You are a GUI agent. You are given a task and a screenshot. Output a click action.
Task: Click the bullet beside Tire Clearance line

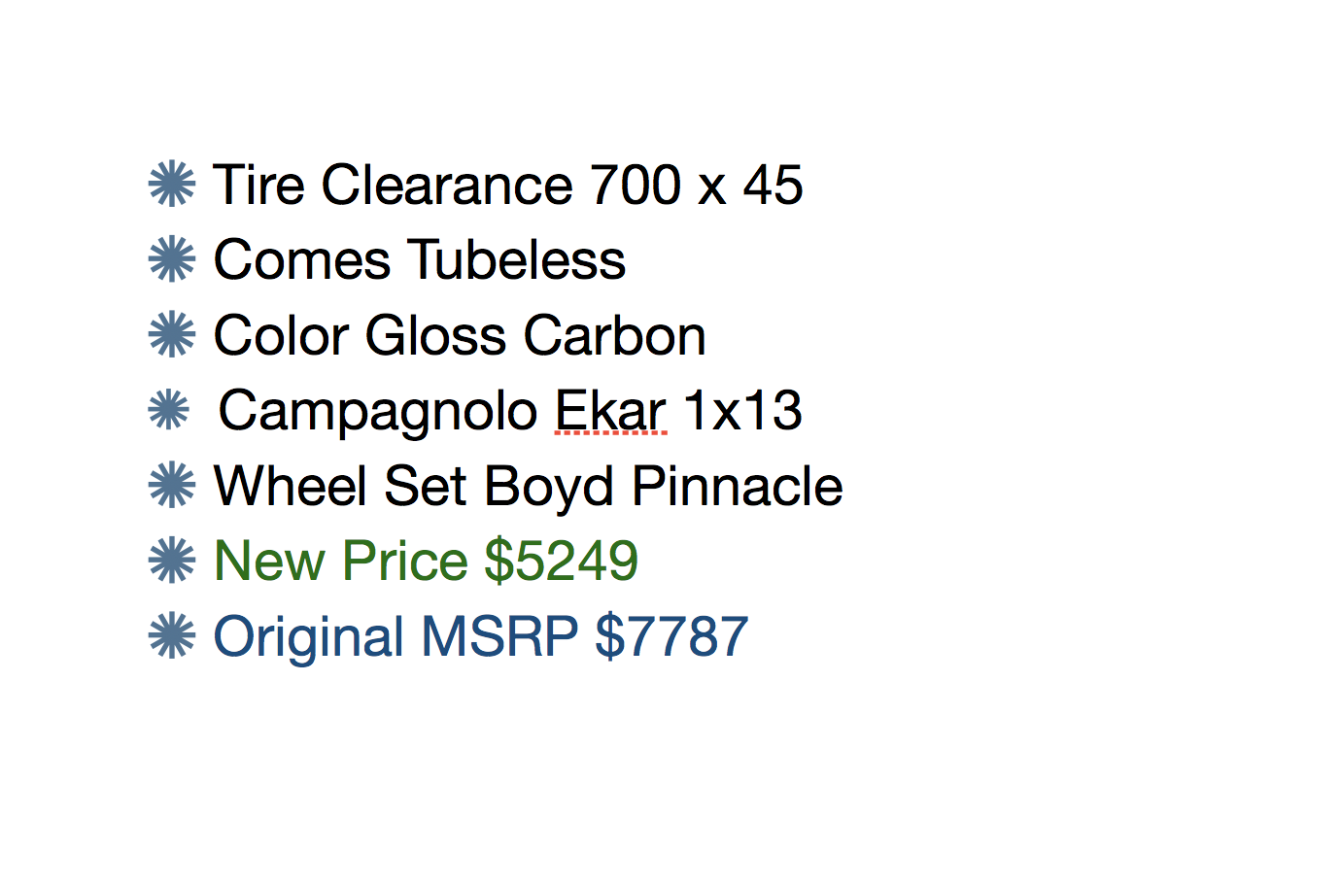[x=172, y=185]
